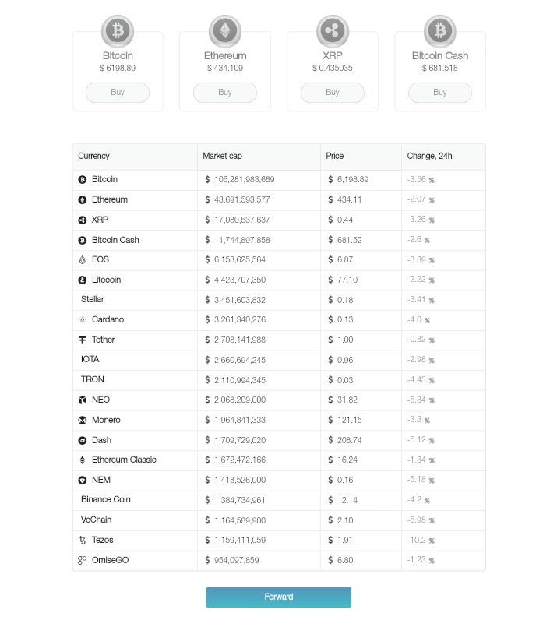Screen dimensions: 557x620
Task: Click the OmiseGO icon in the table
Action: (x=83, y=560)
